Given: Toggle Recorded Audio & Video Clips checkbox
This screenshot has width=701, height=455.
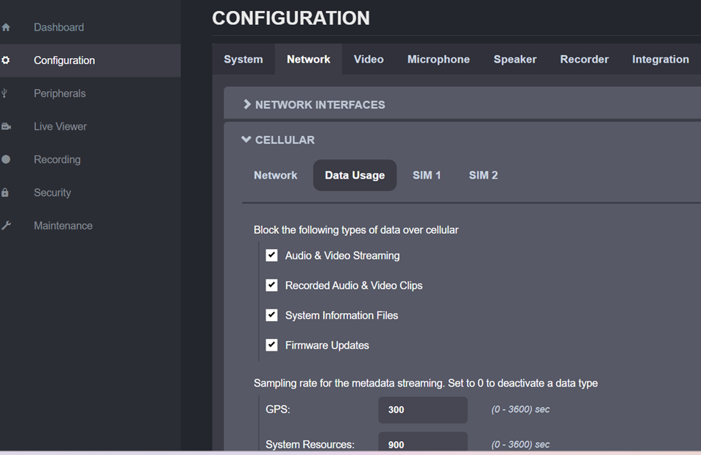Looking at the screenshot, I should [271, 285].
